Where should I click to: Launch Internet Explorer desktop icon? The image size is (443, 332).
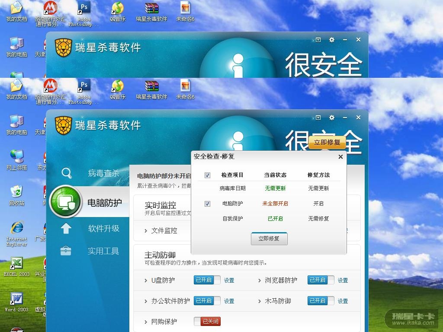[17, 234]
